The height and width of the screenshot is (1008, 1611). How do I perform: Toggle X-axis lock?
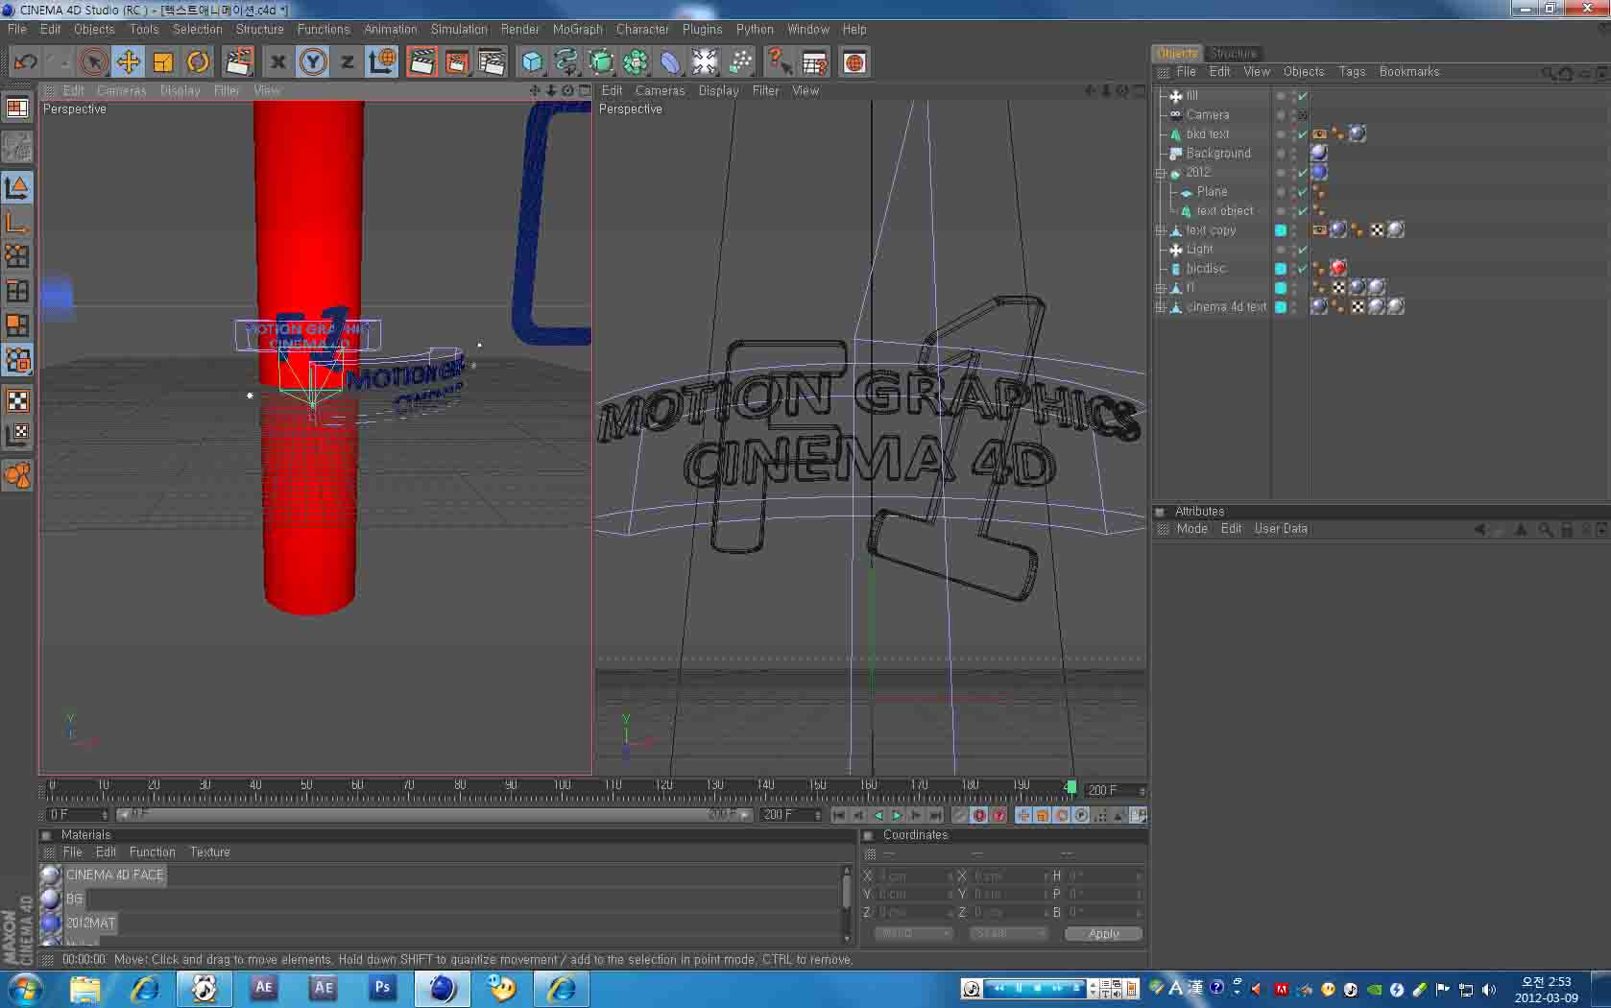pos(277,62)
